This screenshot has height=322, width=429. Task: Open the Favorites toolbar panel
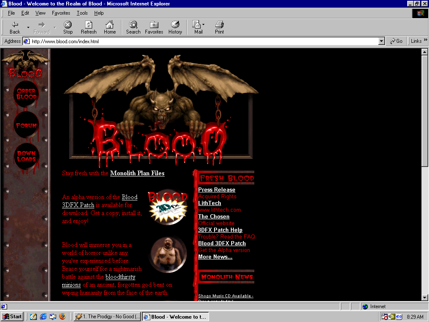(154, 28)
